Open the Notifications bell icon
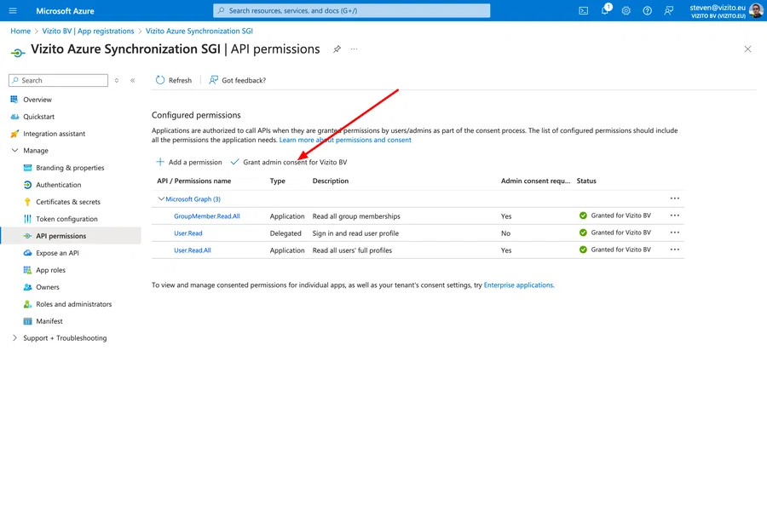This screenshot has width=767, height=529. click(605, 9)
